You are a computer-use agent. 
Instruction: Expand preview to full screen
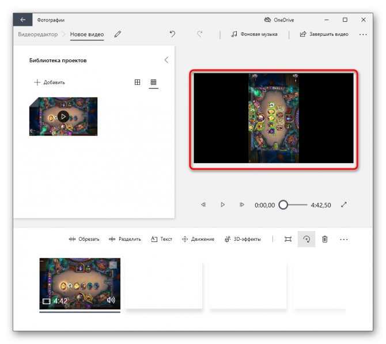point(344,205)
